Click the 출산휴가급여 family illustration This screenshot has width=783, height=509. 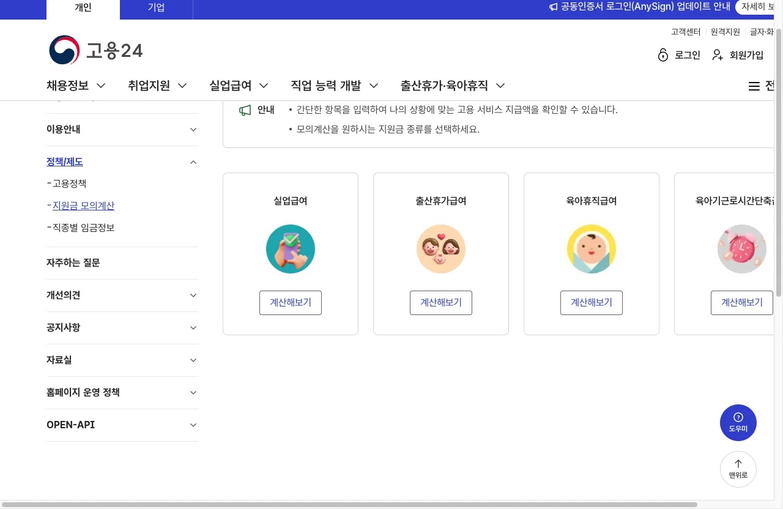(441, 249)
